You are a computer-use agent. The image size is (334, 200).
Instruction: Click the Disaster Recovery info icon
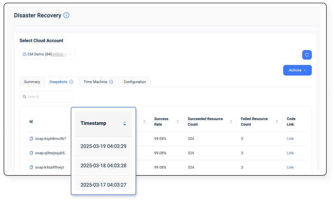tap(66, 15)
